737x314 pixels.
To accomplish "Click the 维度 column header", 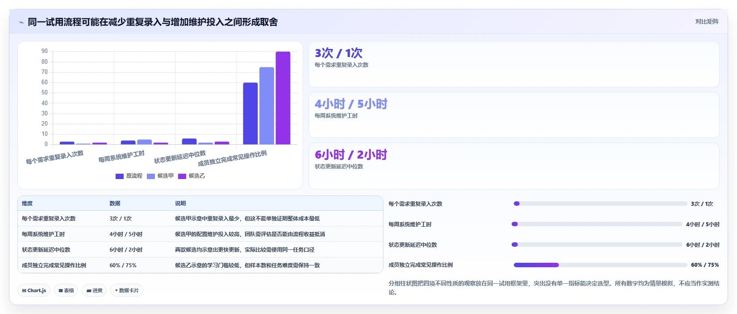I will (x=27, y=203).
